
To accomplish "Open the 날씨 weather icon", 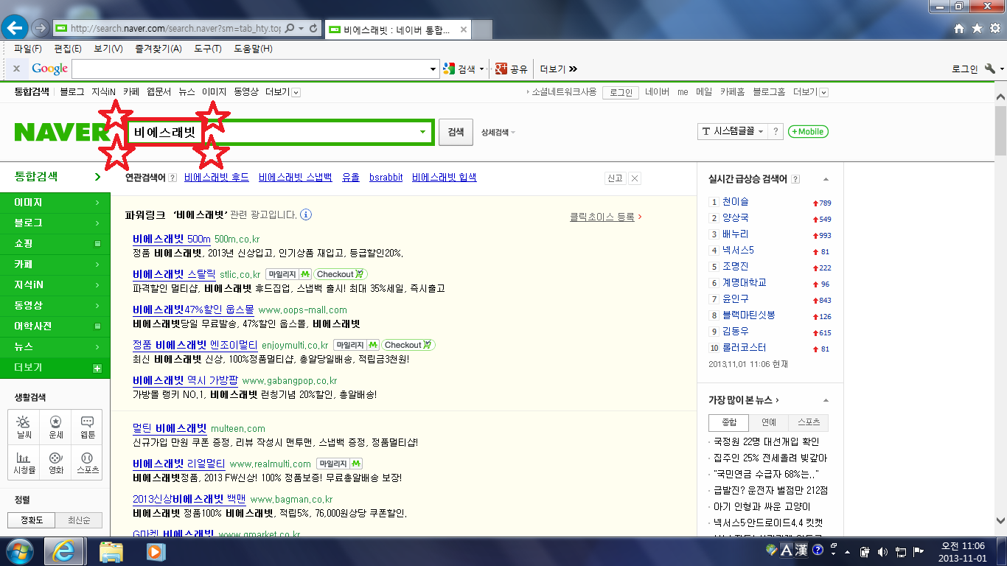I will [24, 427].
